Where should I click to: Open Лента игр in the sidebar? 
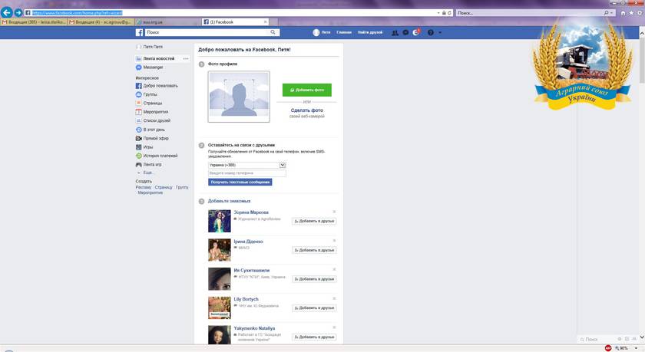point(148,164)
